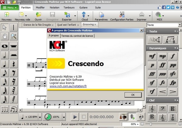182x128 pixels.
Task: Open Paramètres settings
Action: pos(101,16)
